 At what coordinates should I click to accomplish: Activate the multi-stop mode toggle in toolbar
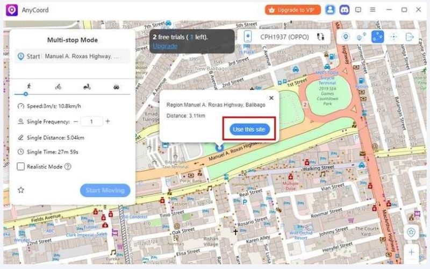click(377, 37)
